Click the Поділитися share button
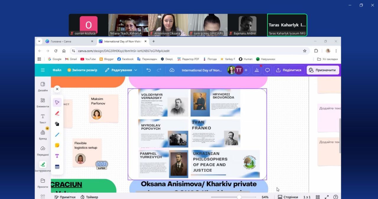This screenshot has height=199, width=378. click(x=289, y=70)
